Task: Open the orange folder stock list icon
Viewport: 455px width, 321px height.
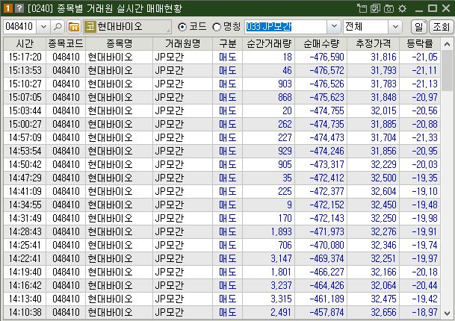Action: tap(74, 27)
